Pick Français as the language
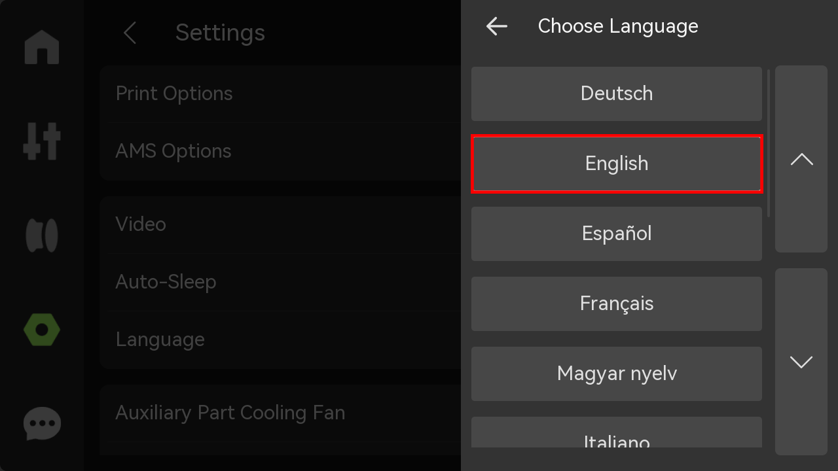This screenshot has height=471, width=838. (x=617, y=304)
